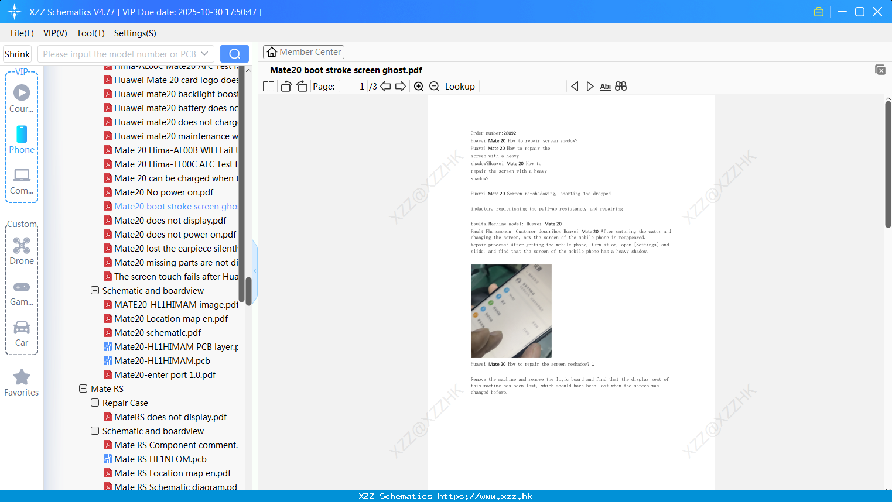Click the search magnifier button

click(234, 54)
